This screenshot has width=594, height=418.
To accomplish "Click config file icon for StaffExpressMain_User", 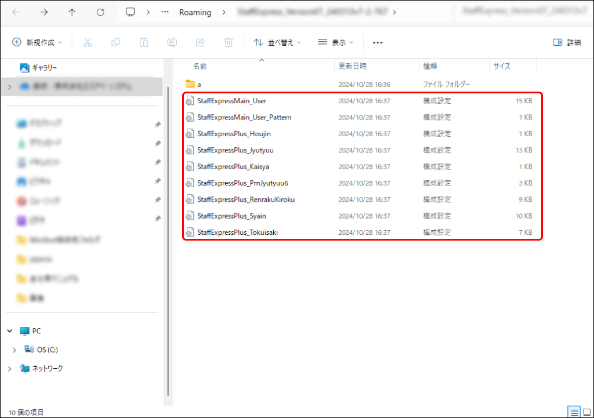I will [x=190, y=101].
